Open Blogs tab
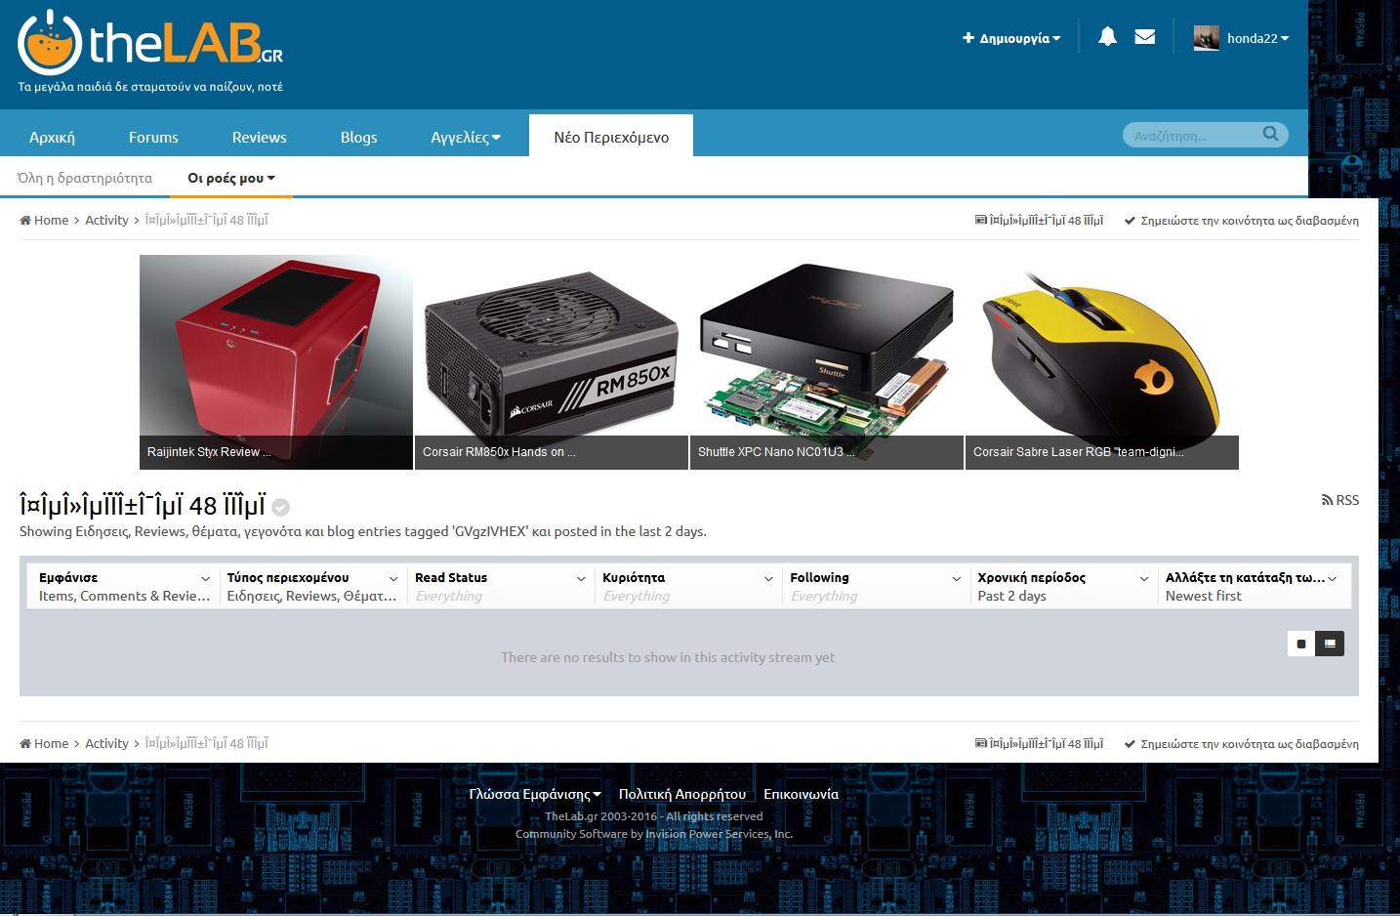This screenshot has height=916, width=1400. [x=358, y=138]
